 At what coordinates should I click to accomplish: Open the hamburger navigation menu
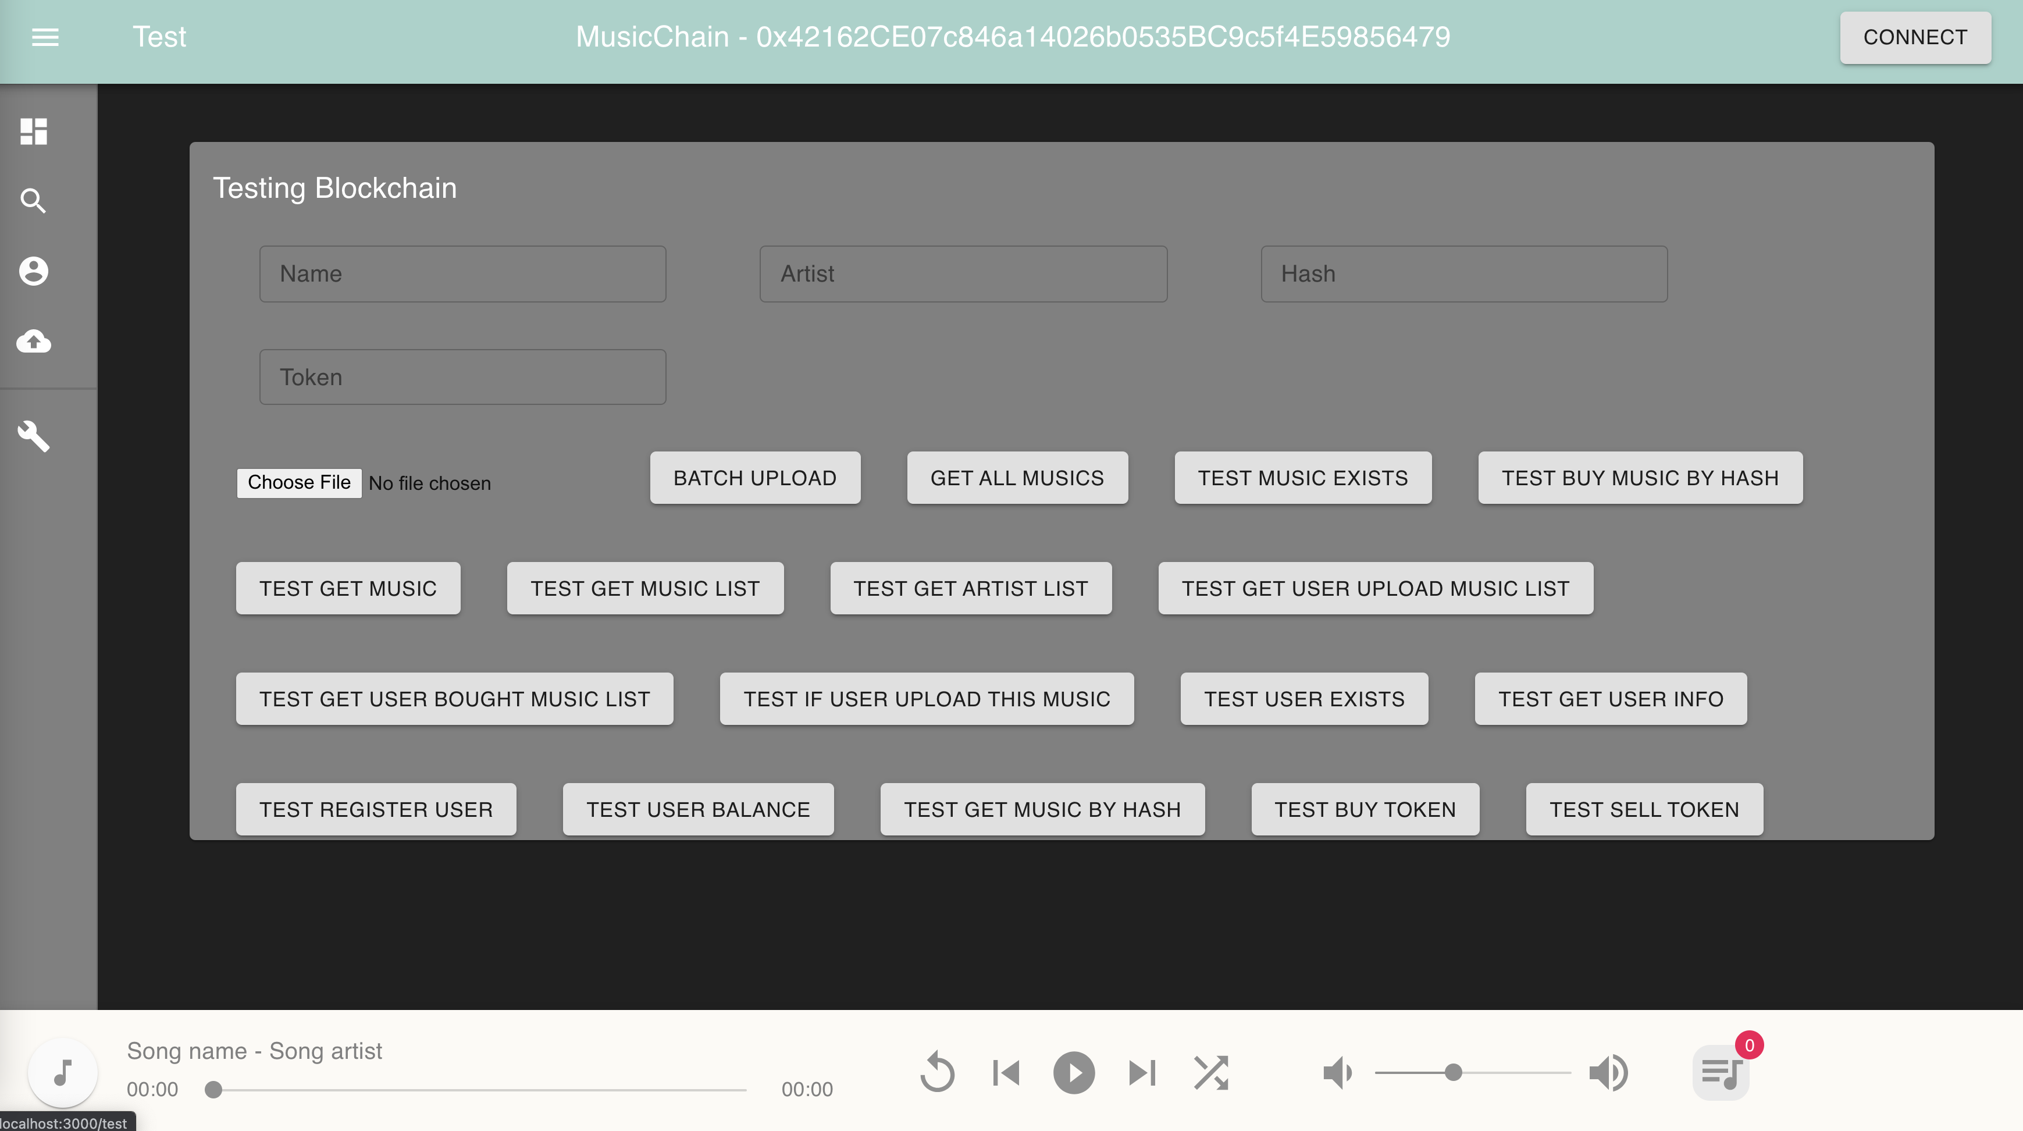click(45, 37)
